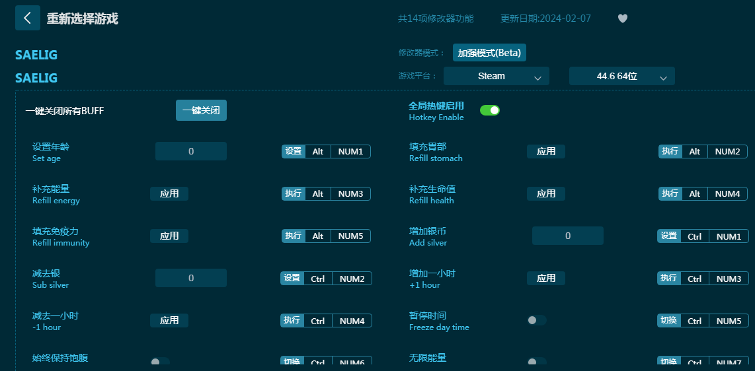Image resolution: width=755 pixels, height=371 pixels.
Task: Apply the -1 hour cheat
Action: tap(169, 321)
